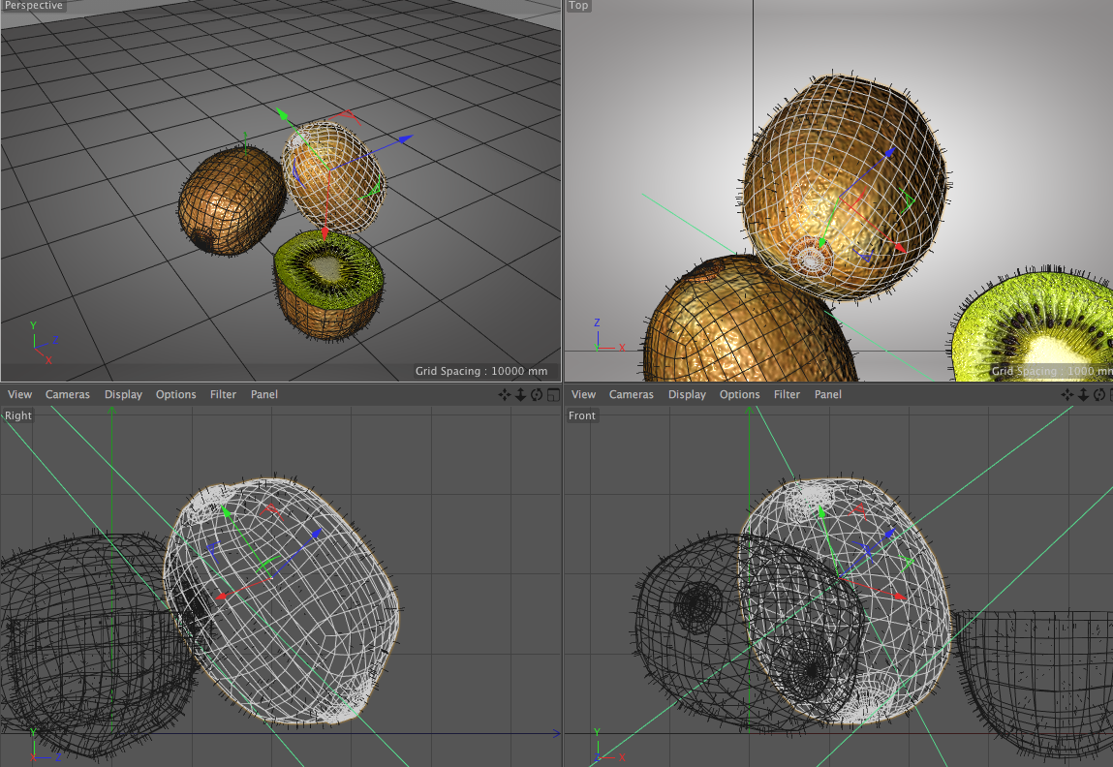Open the View menu in Right viewport

[x=19, y=394]
